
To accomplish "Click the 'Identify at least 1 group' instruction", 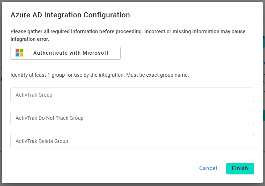I will (x=67, y=75).
